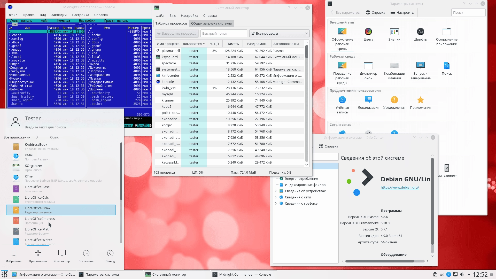
Task: Launch LibreOffice Base from menu
Action: [x=61, y=189]
